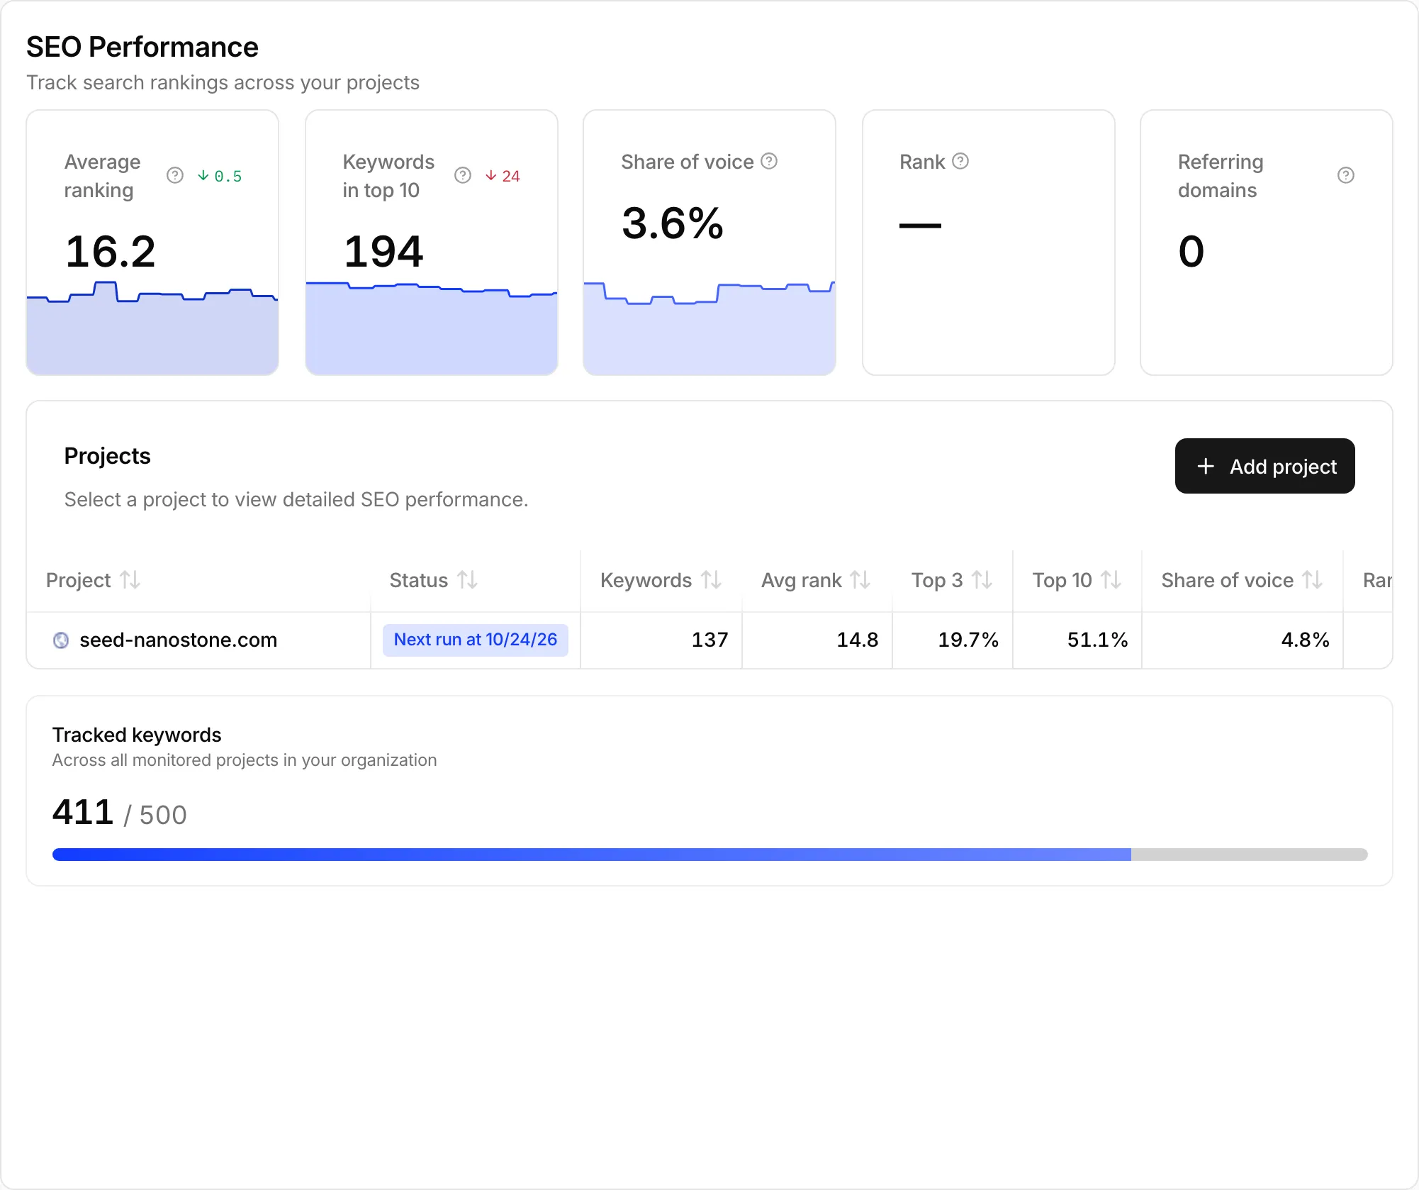1419x1190 pixels.
Task: Click the Average ranking sparkline chart
Action: pyautogui.click(x=152, y=328)
